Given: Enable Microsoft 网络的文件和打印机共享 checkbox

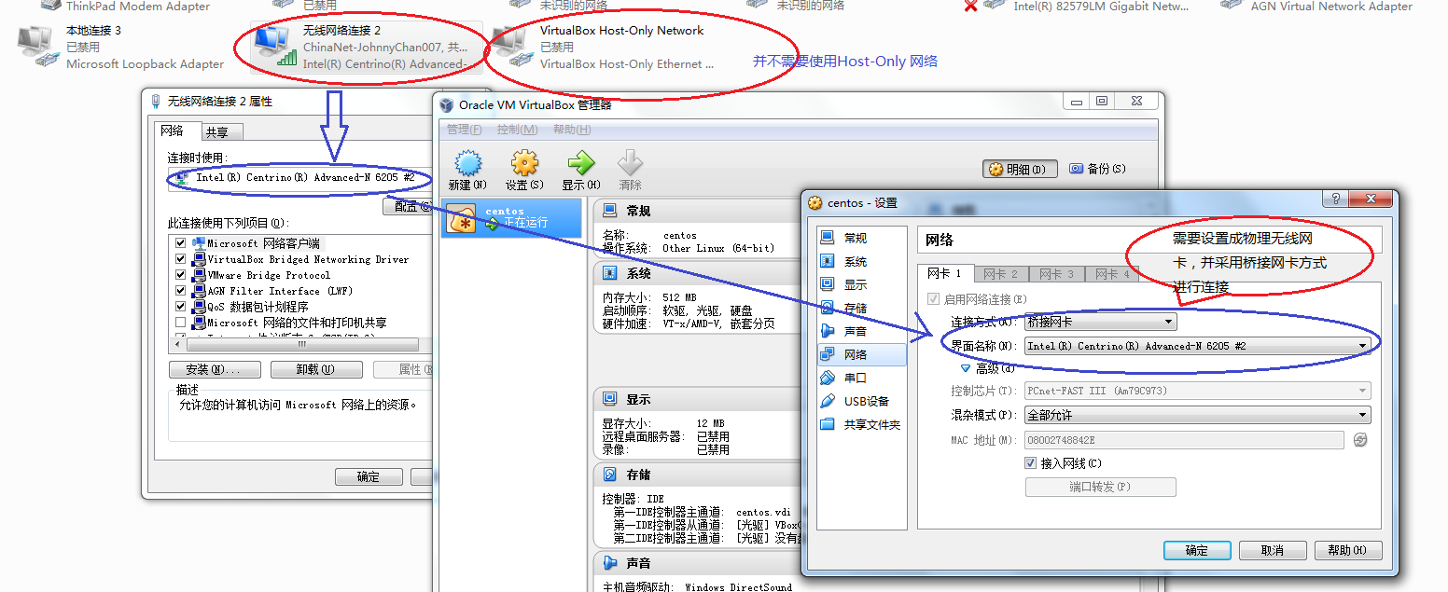Looking at the screenshot, I should 181,323.
